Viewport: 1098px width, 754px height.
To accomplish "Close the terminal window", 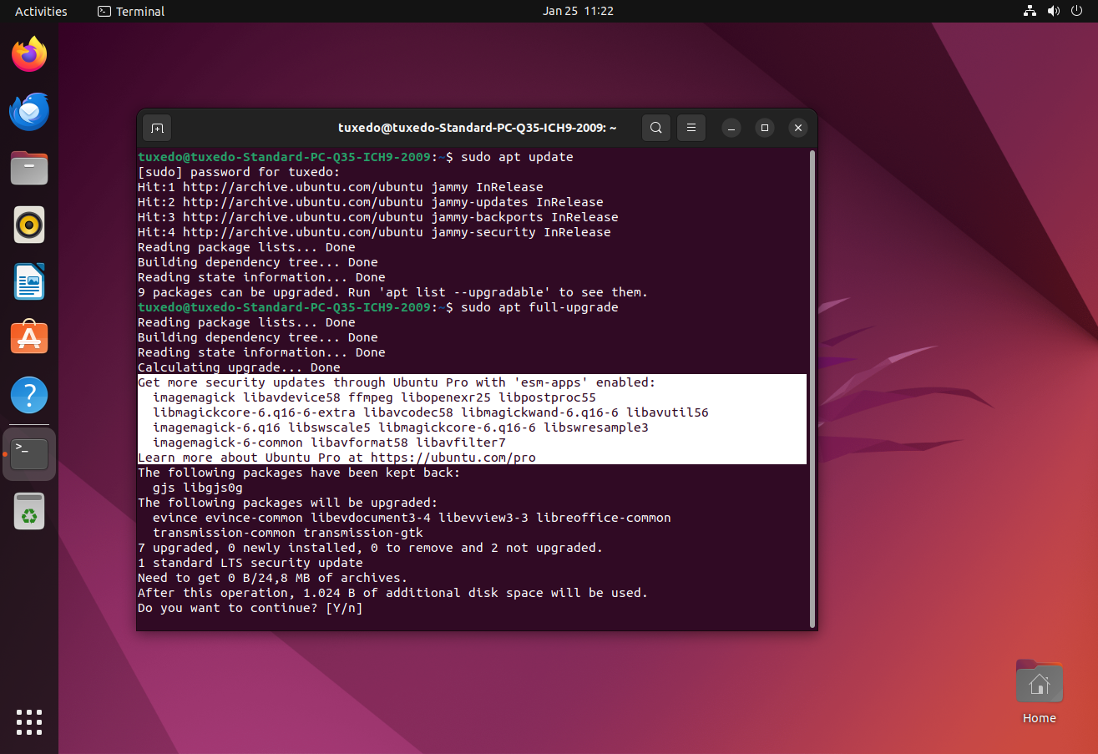I will (798, 128).
